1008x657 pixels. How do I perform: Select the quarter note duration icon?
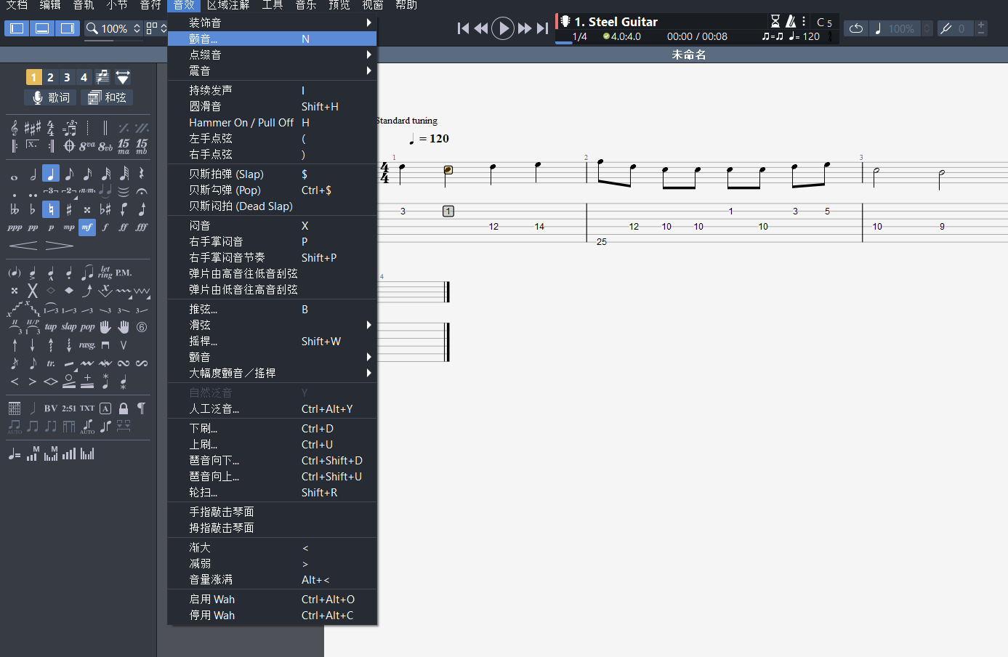point(51,174)
